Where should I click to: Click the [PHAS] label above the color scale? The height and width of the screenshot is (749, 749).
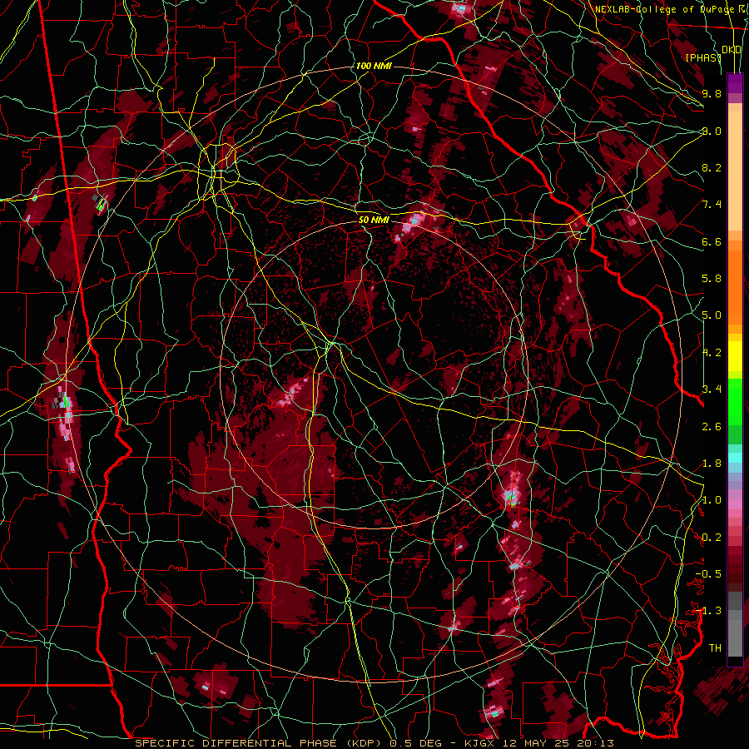(702, 58)
